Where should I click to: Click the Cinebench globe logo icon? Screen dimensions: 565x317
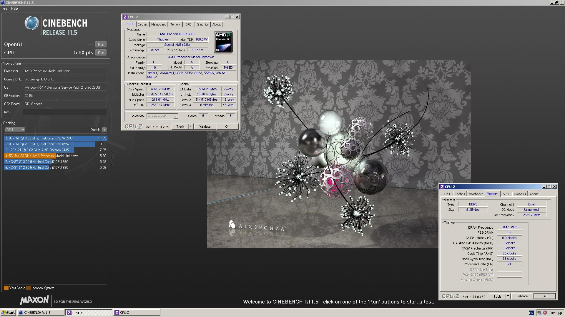(32, 23)
